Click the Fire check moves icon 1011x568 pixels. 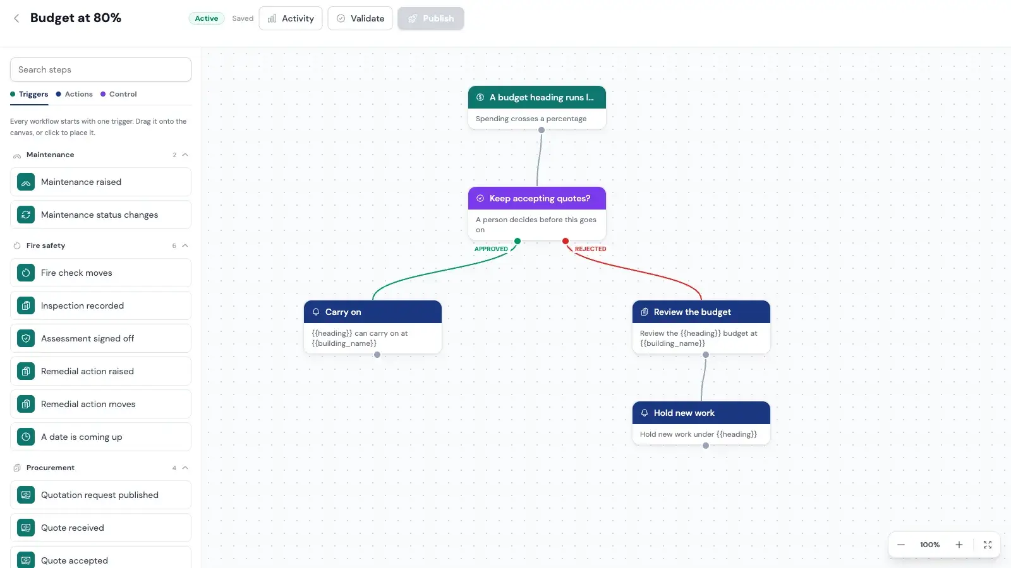click(x=26, y=273)
